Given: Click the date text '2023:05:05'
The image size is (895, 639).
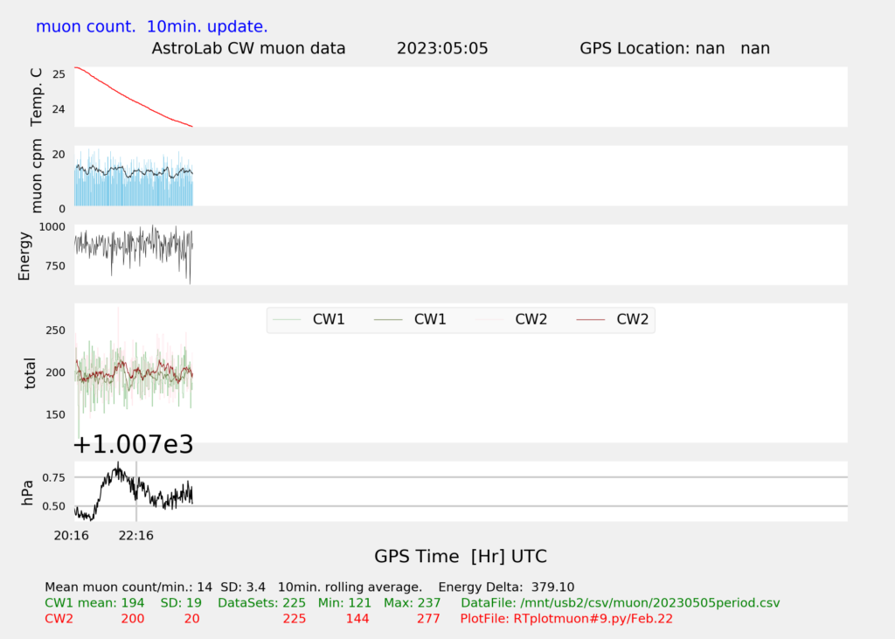Looking at the screenshot, I should point(442,49).
